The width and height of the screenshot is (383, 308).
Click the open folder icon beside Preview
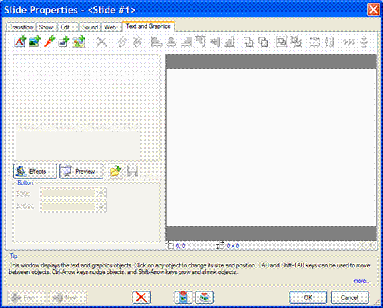(115, 171)
